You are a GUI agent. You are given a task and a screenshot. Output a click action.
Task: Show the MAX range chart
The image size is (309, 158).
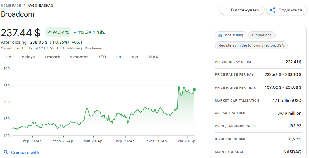click(x=154, y=57)
